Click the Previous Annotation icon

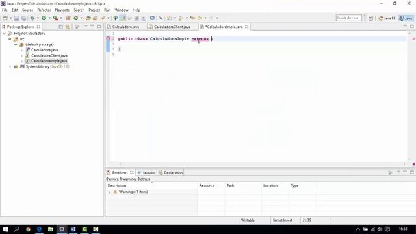pos(181,18)
